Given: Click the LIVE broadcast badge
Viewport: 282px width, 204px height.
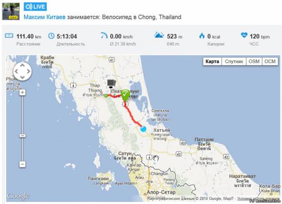Looking at the screenshot, I should (x=35, y=7).
